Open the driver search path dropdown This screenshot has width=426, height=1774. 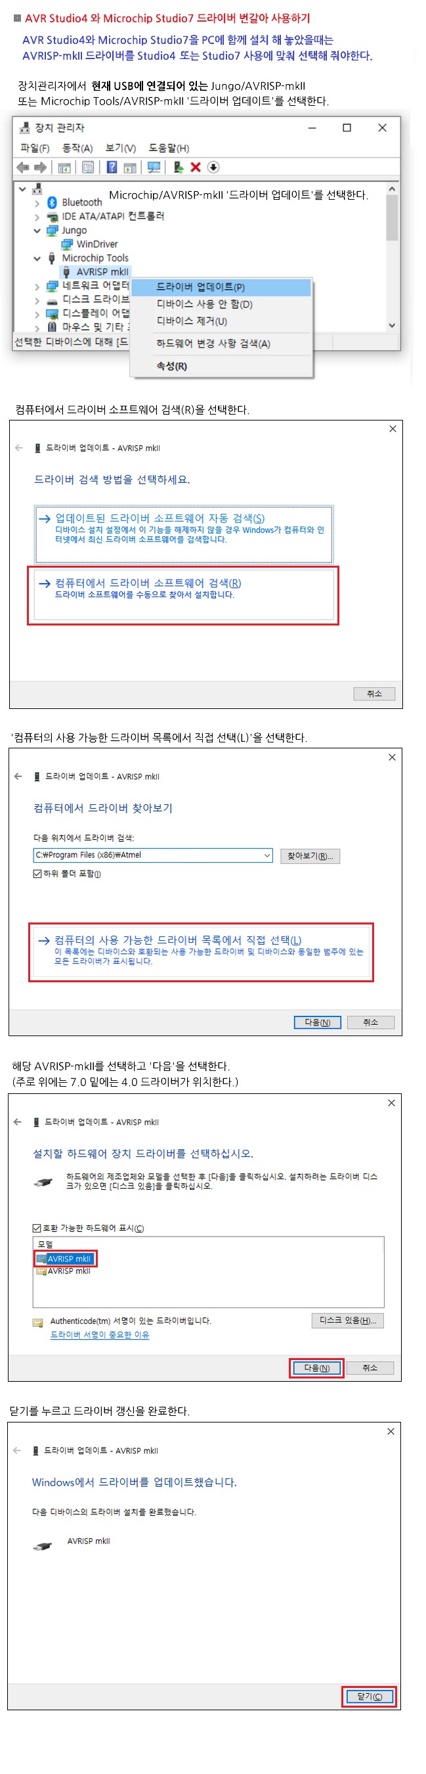coord(266,855)
